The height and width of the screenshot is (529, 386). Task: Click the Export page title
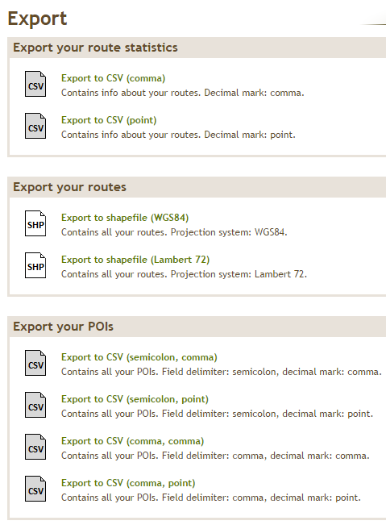click(x=37, y=19)
